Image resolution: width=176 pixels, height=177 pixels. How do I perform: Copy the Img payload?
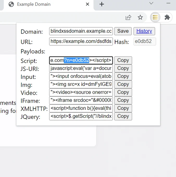(x=123, y=84)
